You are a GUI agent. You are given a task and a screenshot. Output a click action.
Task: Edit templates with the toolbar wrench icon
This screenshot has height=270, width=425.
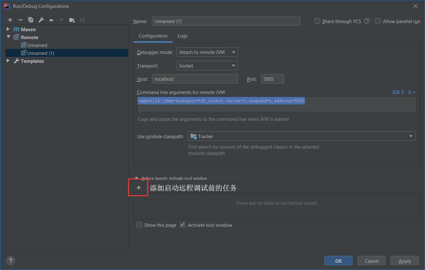pyautogui.click(x=41, y=20)
